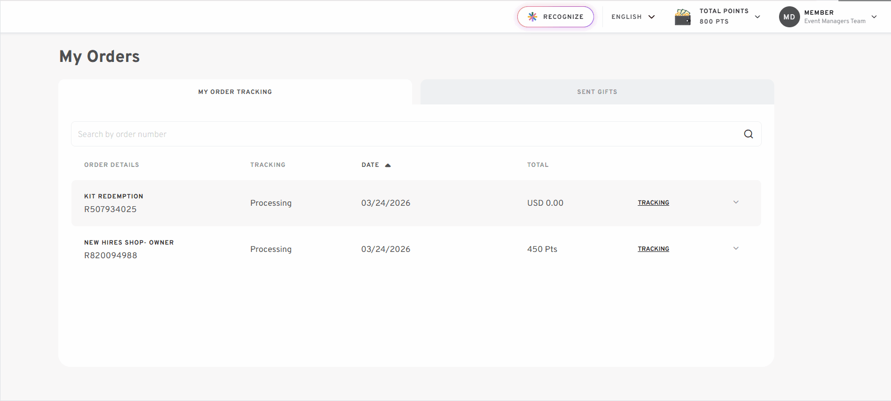
Task: Click Event Managers Team label
Action: (835, 21)
